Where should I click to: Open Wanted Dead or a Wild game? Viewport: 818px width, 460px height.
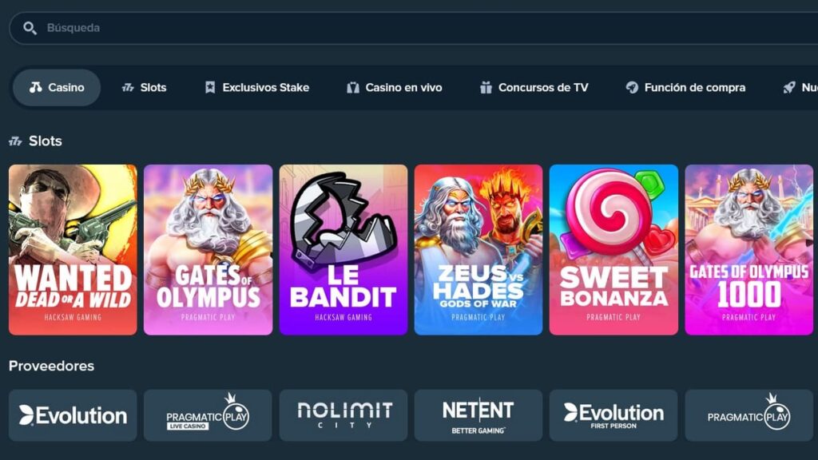73,250
